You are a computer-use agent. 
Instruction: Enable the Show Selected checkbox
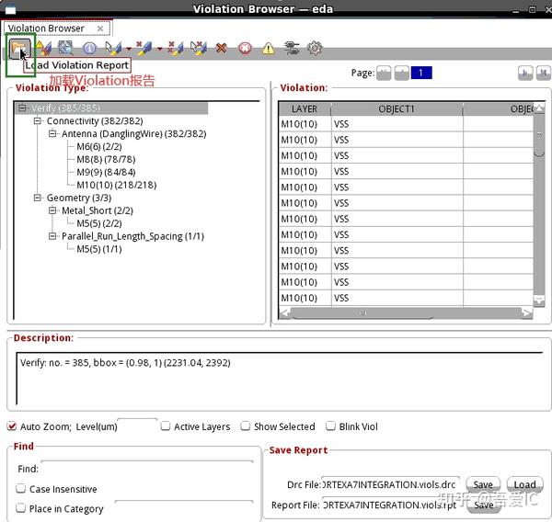245,426
